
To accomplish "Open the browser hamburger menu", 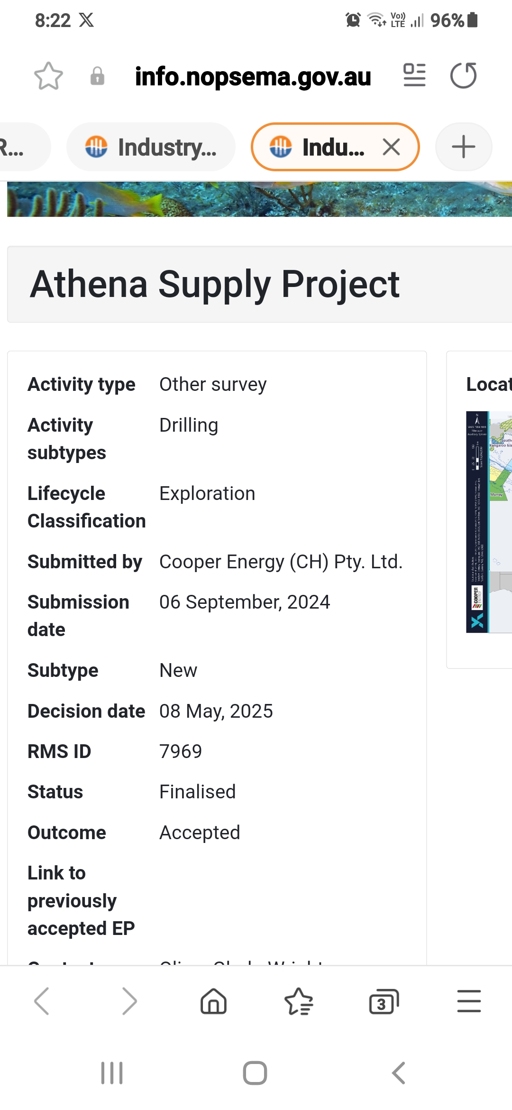I will tap(469, 1001).
